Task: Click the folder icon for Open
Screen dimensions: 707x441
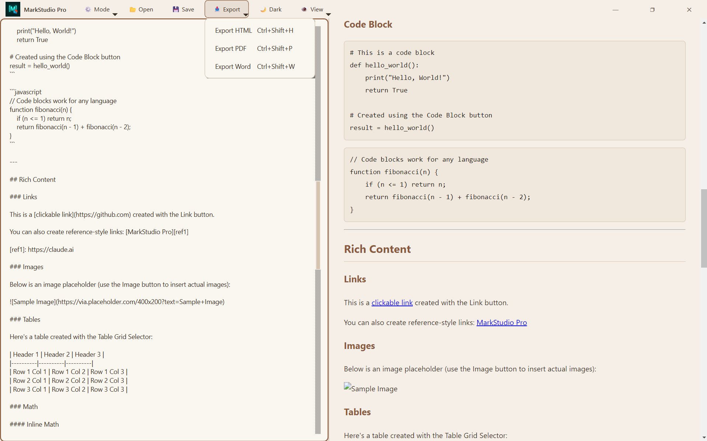Action: pyautogui.click(x=132, y=10)
